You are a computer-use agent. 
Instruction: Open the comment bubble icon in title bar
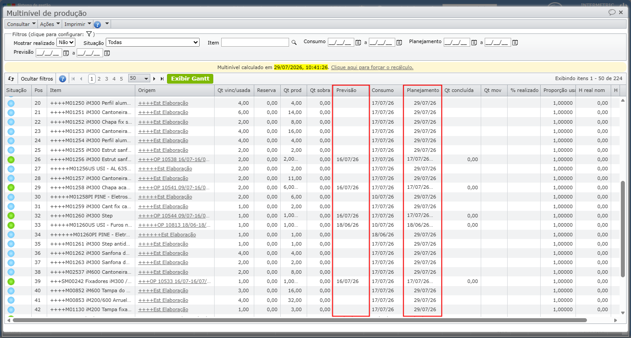[x=612, y=12]
